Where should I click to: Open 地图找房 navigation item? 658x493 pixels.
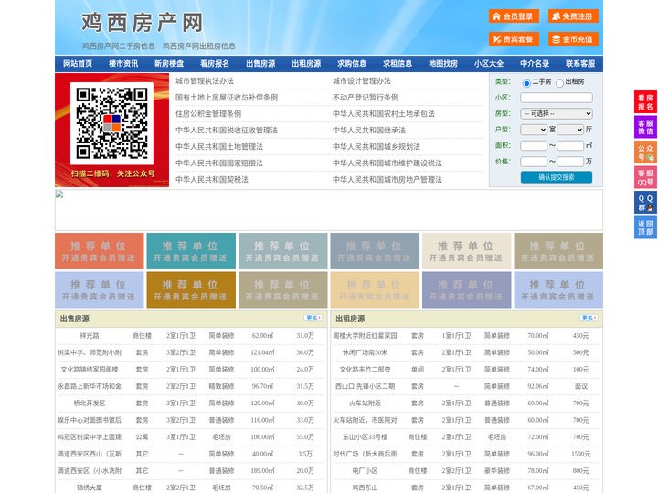click(443, 63)
